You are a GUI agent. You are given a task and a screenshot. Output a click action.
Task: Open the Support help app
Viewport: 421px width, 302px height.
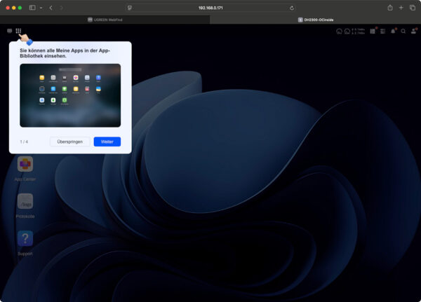(25, 239)
